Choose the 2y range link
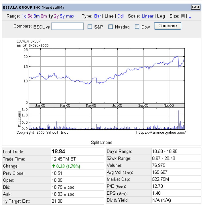The height and width of the screenshot is (207, 203). tap(56, 16)
